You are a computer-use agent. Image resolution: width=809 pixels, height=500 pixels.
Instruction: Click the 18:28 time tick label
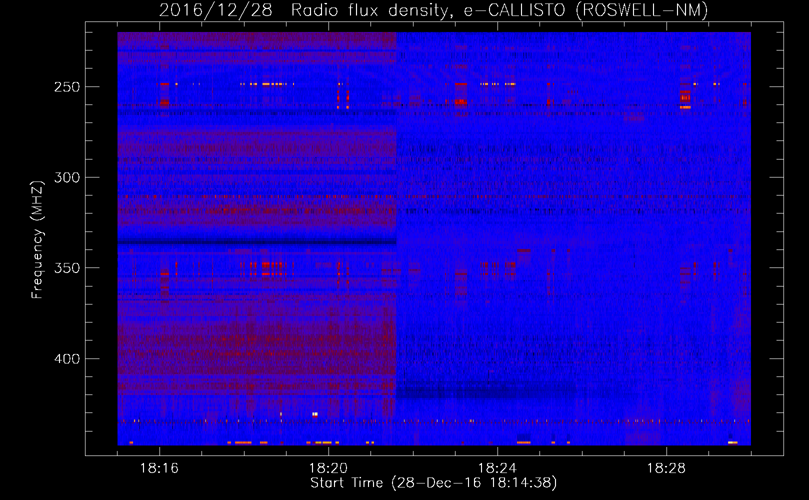point(666,468)
